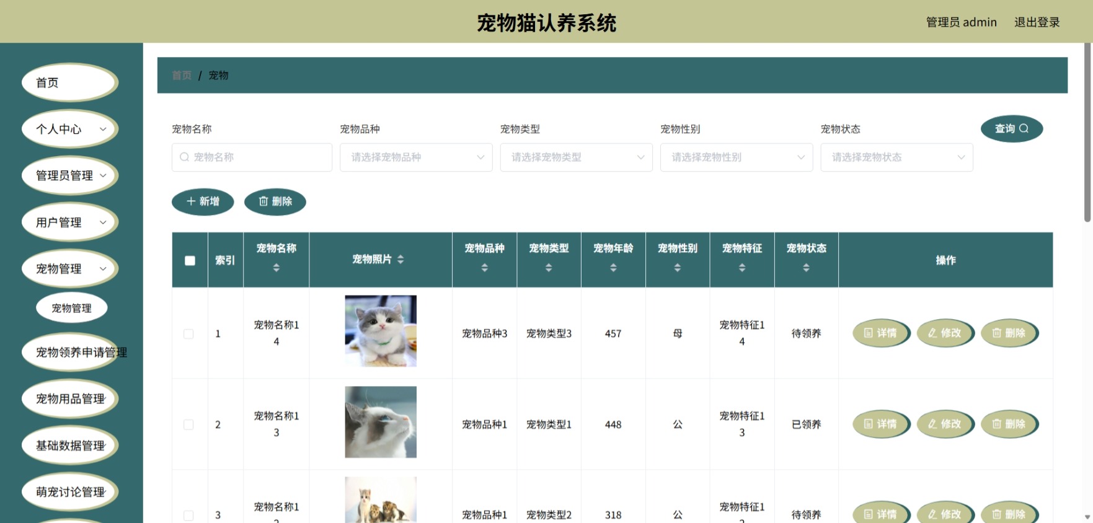Open the 请选择宠物类型 dropdown
1093x523 pixels.
click(577, 157)
